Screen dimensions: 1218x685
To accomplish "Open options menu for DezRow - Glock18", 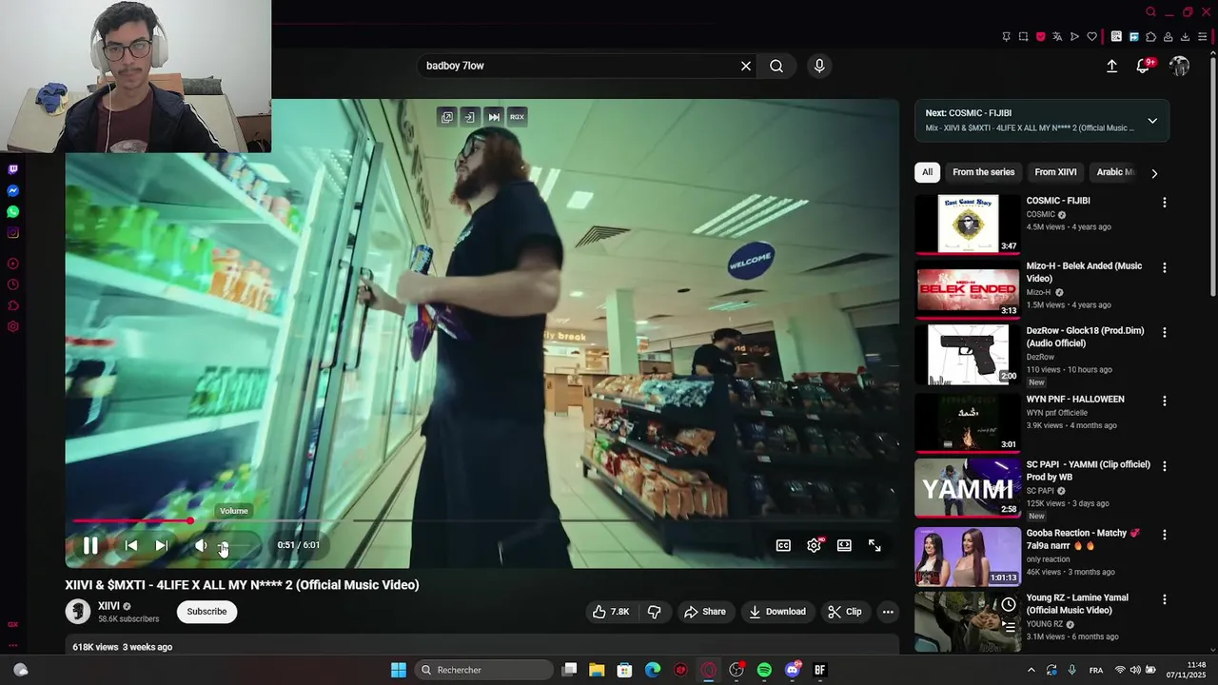I will coord(1165,333).
